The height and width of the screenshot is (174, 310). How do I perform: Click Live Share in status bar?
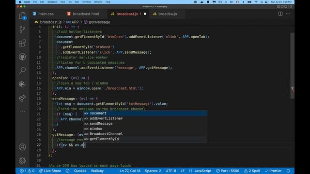(x=50, y=171)
